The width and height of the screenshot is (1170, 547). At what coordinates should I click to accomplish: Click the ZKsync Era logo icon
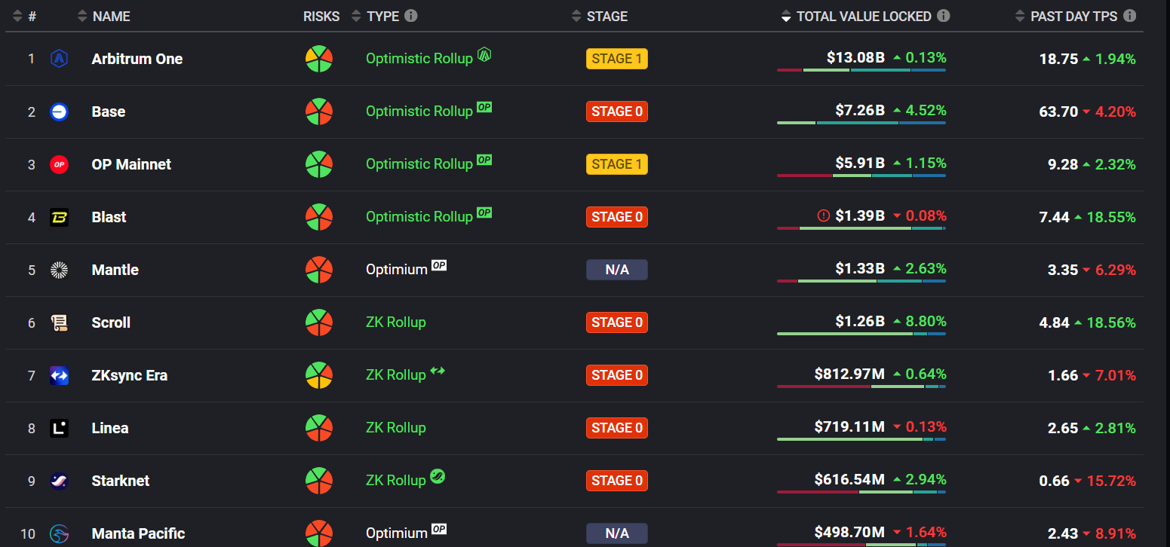coord(59,375)
